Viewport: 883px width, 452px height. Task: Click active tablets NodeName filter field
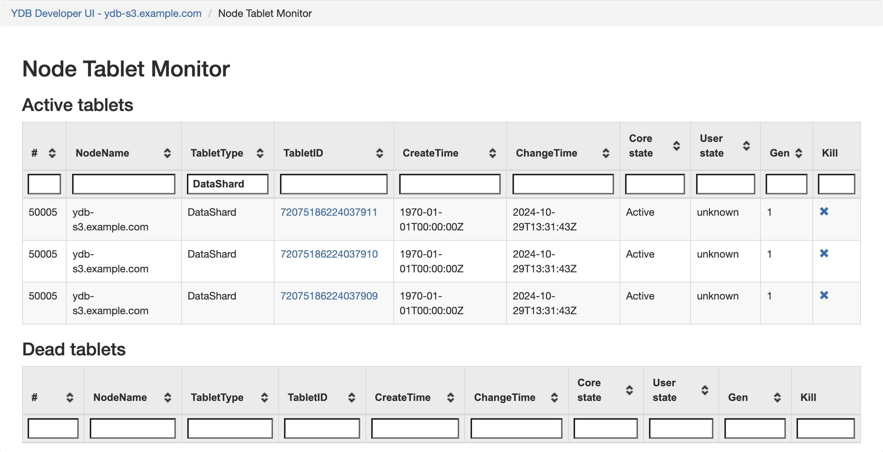pos(124,184)
